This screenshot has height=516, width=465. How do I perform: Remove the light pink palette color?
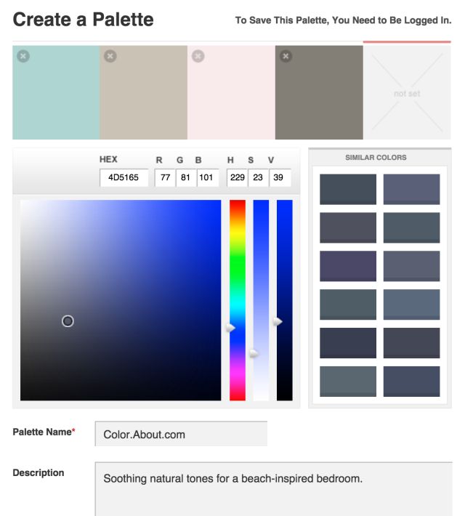198,55
